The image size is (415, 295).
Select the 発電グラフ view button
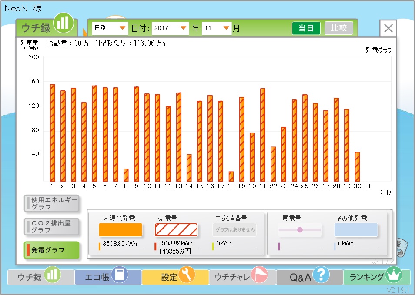point(52,250)
